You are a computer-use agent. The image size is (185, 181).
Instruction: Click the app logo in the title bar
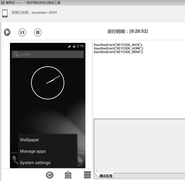point(3,3)
